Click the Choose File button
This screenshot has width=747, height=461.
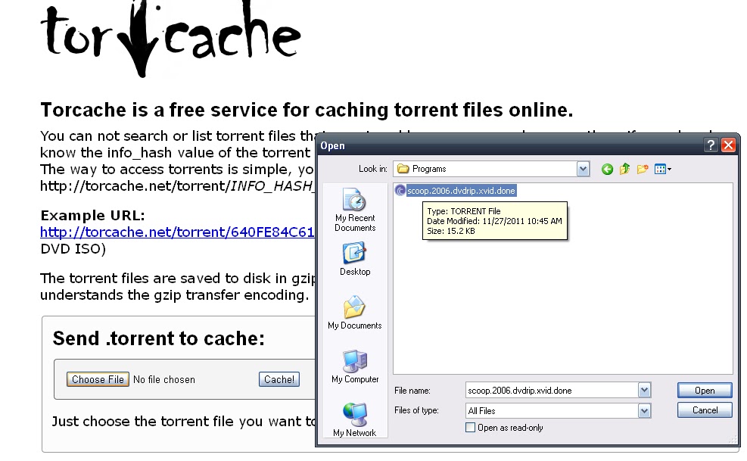click(x=97, y=379)
